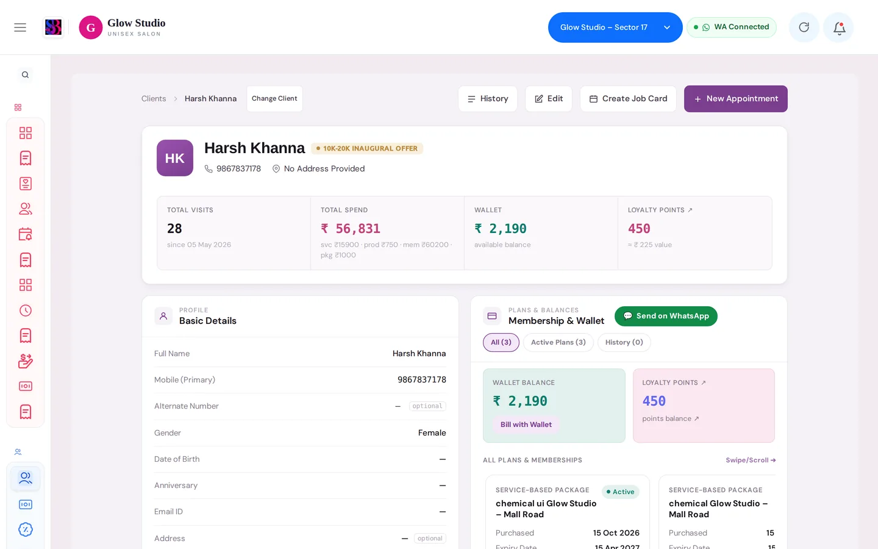The width and height of the screenshot is (878, 549).
Task: Click the phone icon beside 9867837178
Action: pos(209,169)
